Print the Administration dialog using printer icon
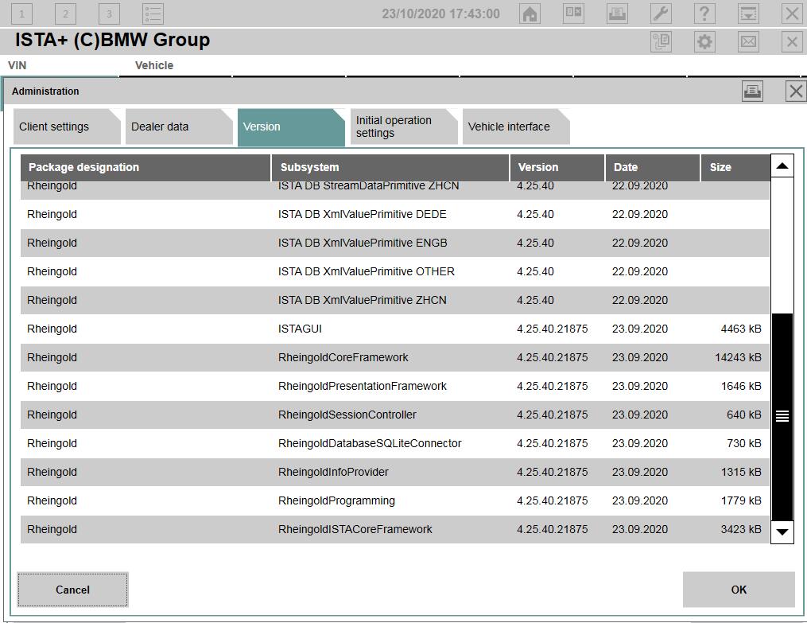The width and height of the screenshot is (807, 623). (x=752, y=92)
